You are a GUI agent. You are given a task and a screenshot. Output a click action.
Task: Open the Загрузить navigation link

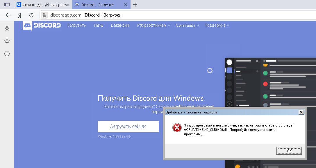tap(76, 25)
